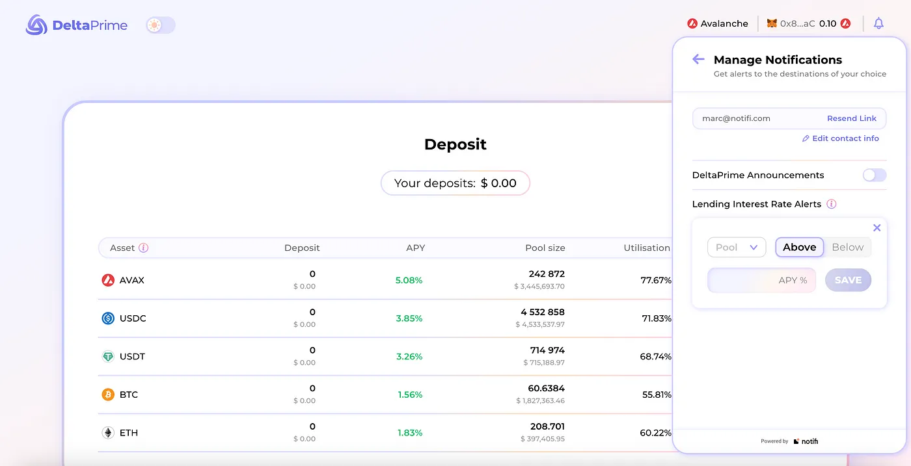Click the APY % input field

(x=761, y=280)
